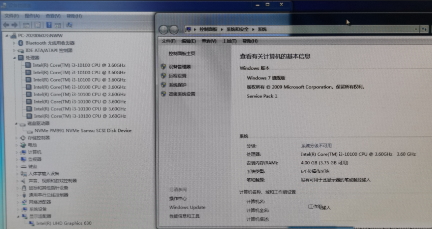Click Back button in System window

click(x=164, y=30)
